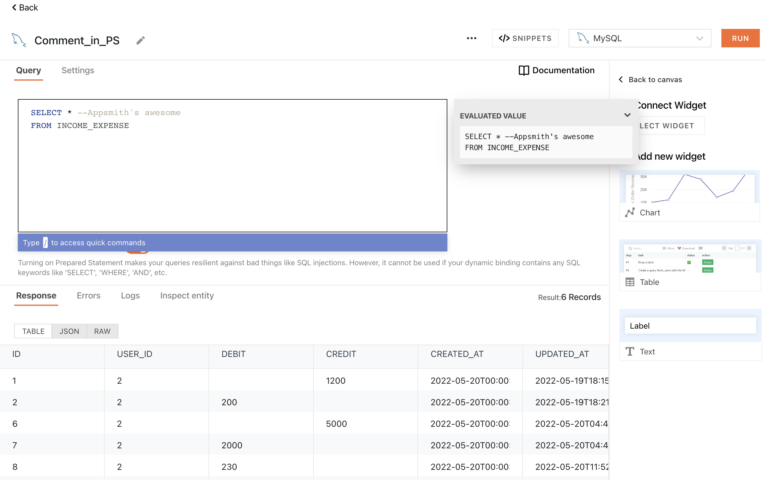This screenshot has width=766, height=480.
Task: Show response in TABLE view
Action: point(33,331)
